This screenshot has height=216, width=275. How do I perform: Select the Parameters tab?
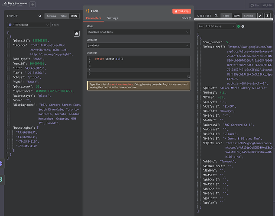[x=94, y=18]
